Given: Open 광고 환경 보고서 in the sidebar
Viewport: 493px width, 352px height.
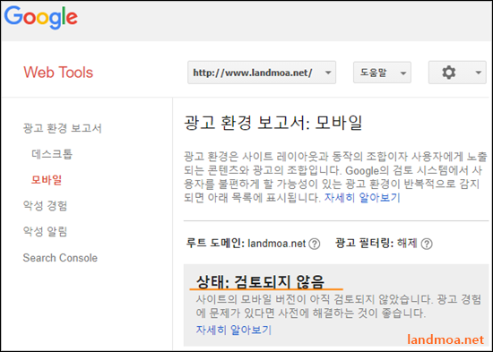Looking at the screenshot, I should tap(62, 128).
